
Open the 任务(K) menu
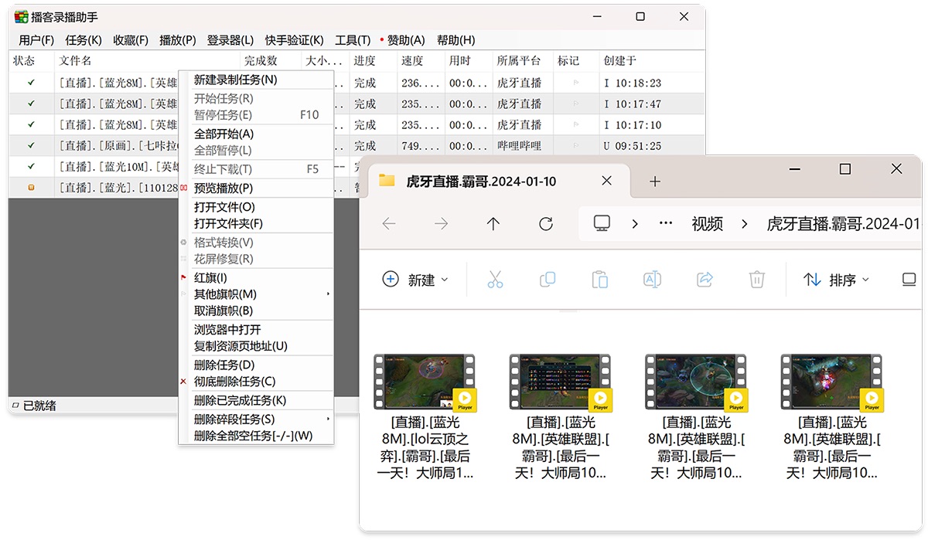click(x=84, y=40)
